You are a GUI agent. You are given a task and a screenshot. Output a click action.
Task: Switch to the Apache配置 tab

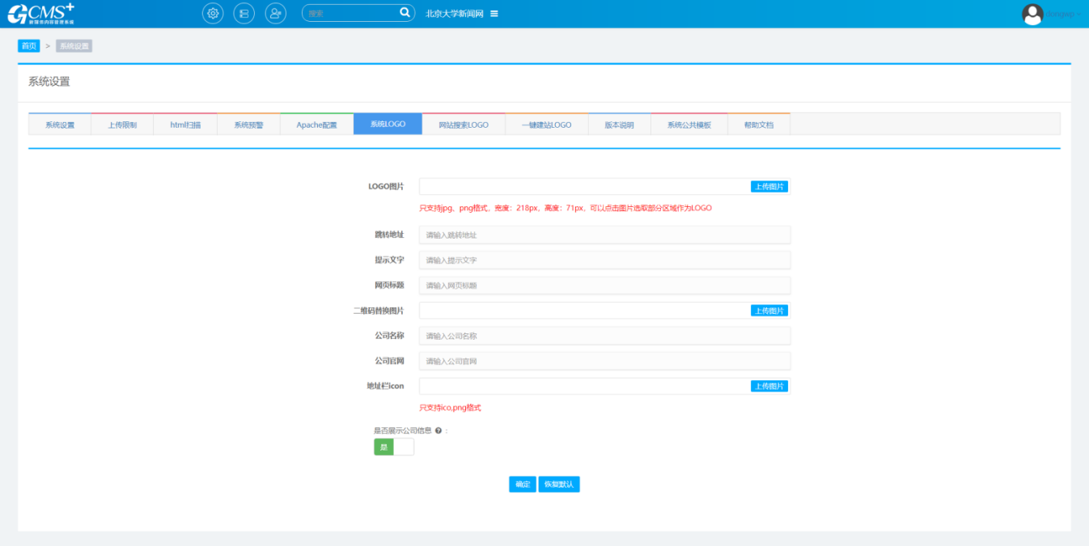[316, 125]
